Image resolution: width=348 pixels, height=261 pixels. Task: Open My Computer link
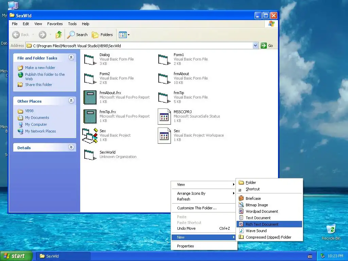pyautogui.click(x=36, y=124)
